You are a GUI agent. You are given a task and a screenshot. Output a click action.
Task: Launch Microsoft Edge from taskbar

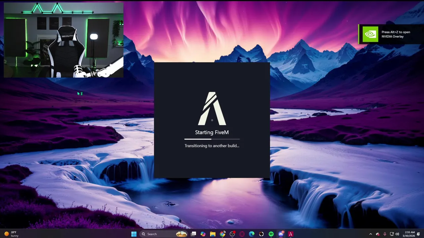click(252, 234)
